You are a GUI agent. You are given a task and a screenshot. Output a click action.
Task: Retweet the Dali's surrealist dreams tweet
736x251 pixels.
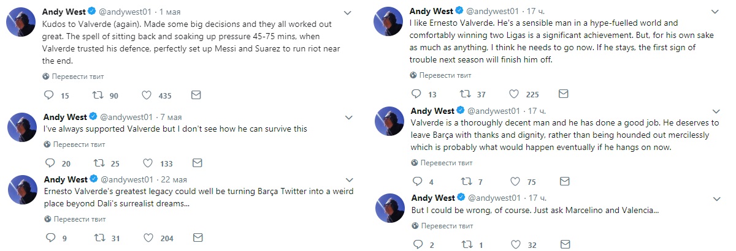tap(98, 238)
